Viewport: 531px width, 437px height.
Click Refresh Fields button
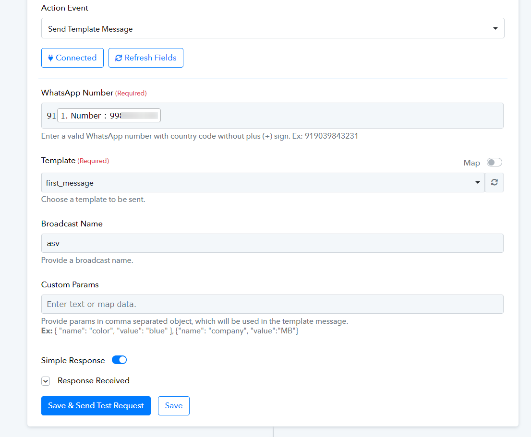146,58
